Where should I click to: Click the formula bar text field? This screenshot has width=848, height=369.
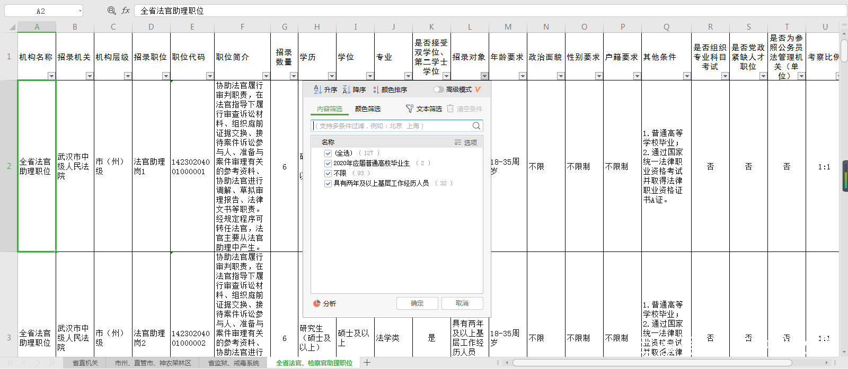(490, 11)
